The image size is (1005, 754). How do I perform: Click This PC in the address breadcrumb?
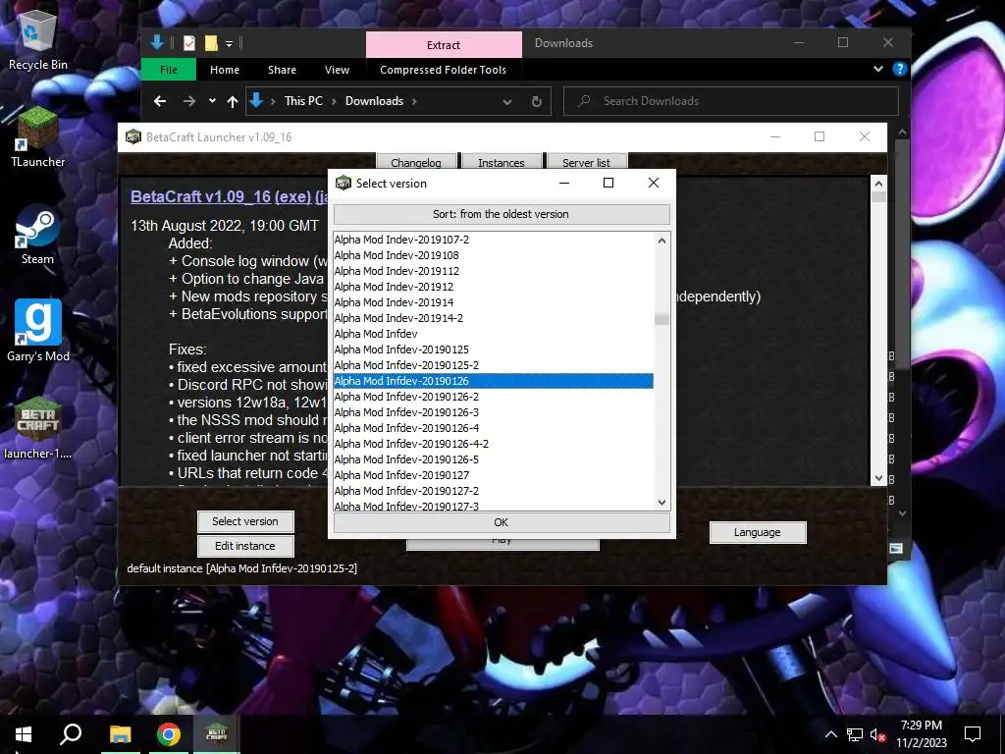coord(304,101)
